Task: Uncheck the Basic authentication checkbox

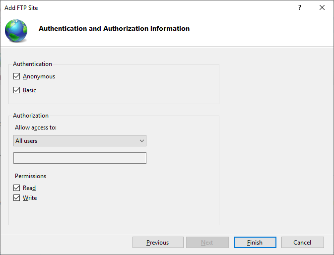Action: (x=17, y=90)
